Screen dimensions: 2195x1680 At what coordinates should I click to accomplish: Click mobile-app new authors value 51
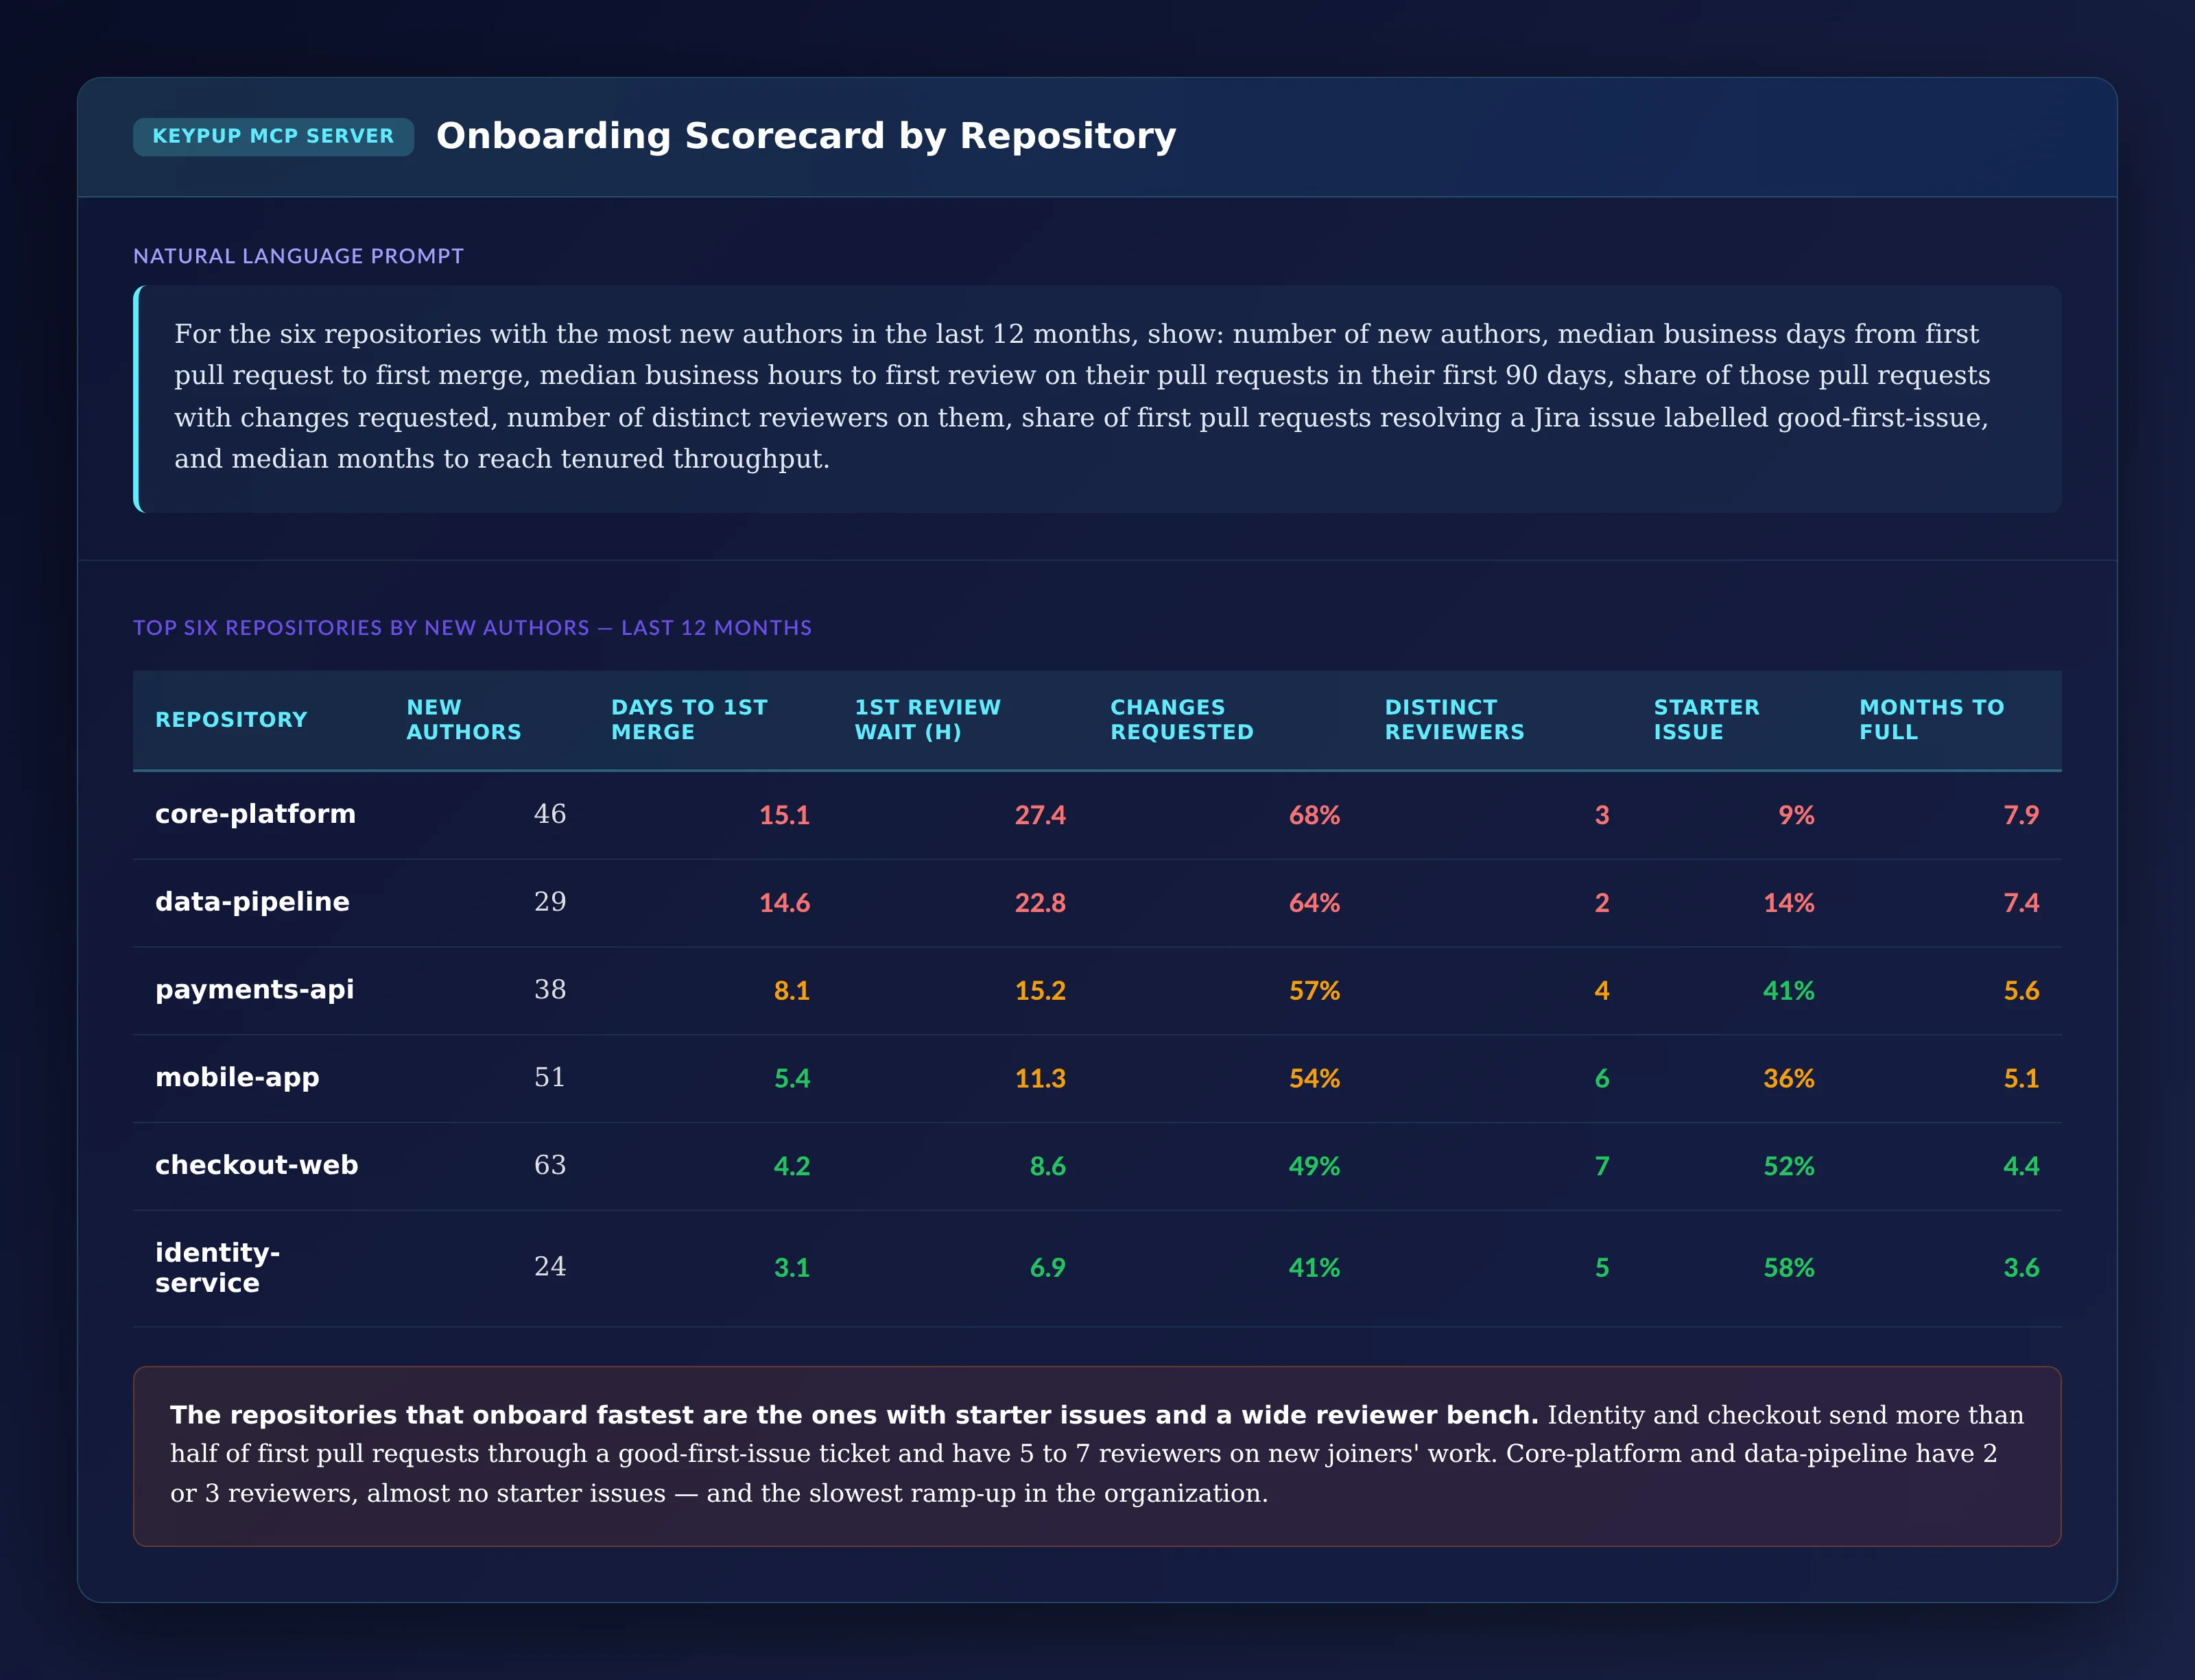(x=550, y=1078)
